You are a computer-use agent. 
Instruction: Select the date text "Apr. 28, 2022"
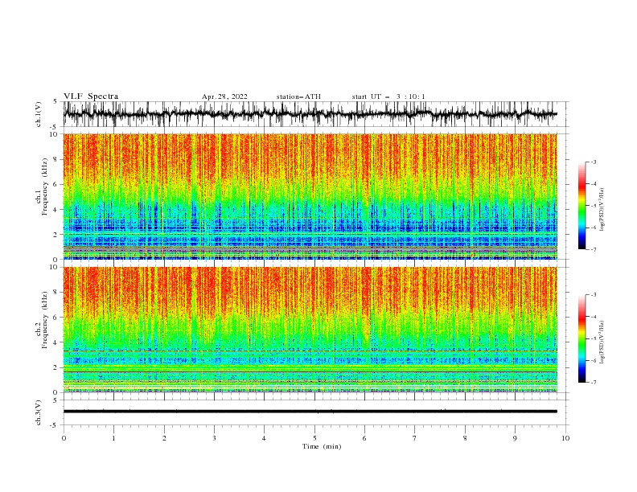(x=224, y=96)
